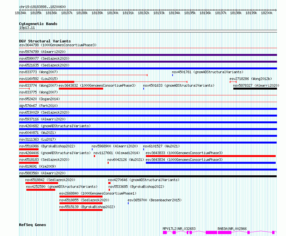
Task: Click the chr19:18183898..18200600 coordinate text
Action: click(42, 7)
